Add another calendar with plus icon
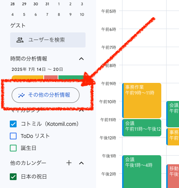This screenshot has height=188, width=179. 69,163
